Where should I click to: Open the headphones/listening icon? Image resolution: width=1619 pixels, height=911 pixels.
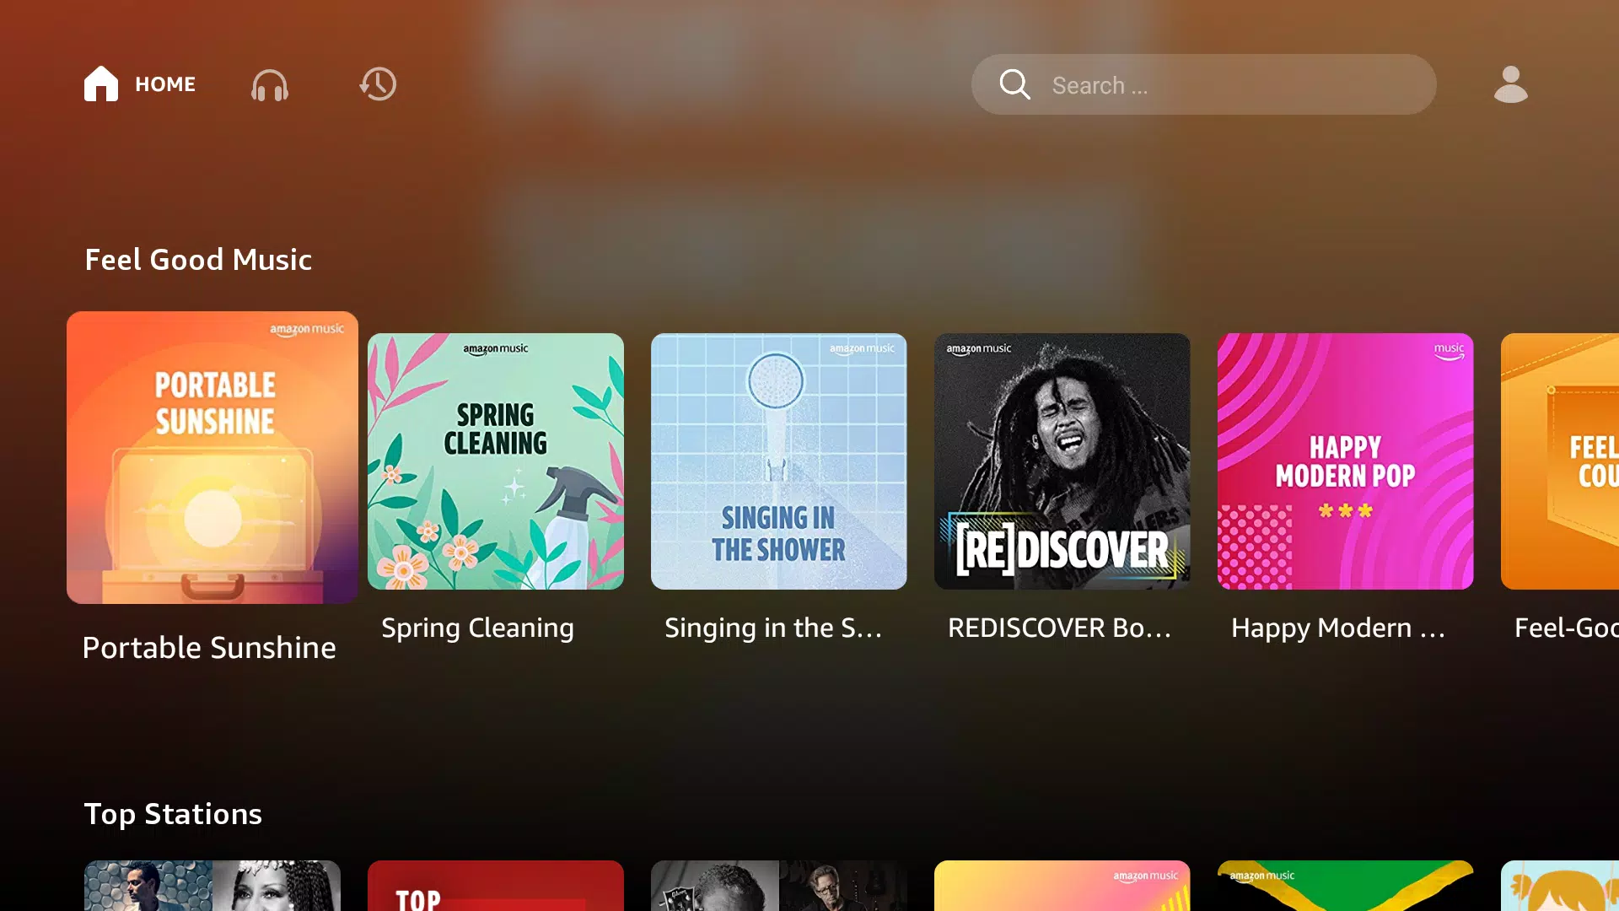[270, 84]
